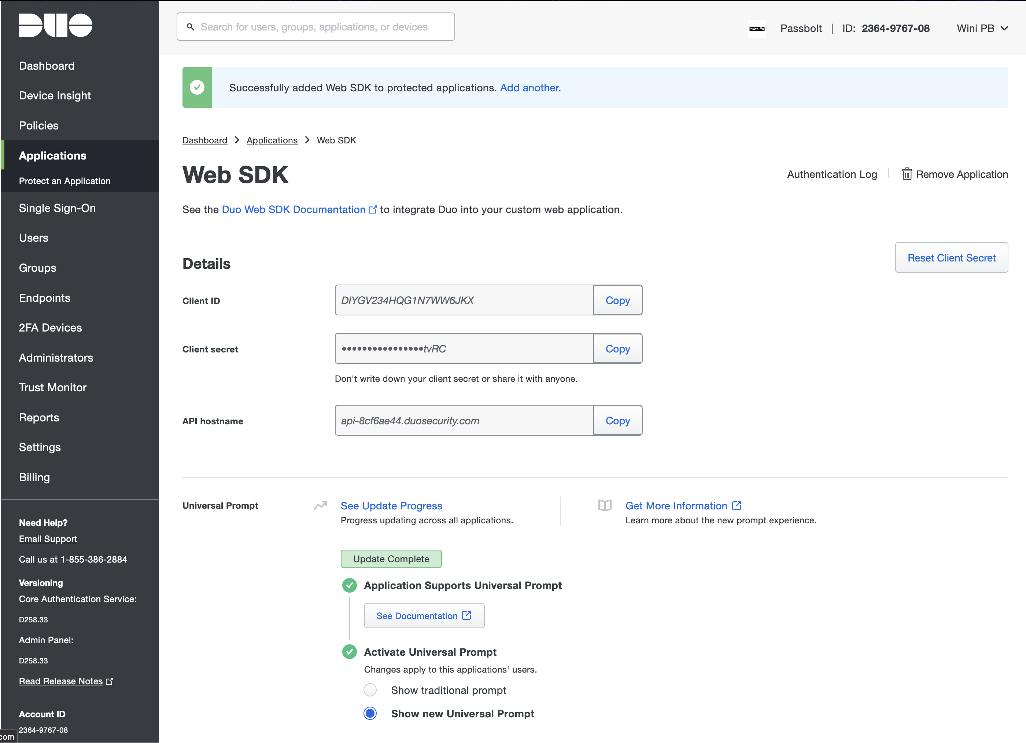Viewport: 1026px width, 743px height.
Task: Click the book icon near Get More Information
Action: pos(605,505)
